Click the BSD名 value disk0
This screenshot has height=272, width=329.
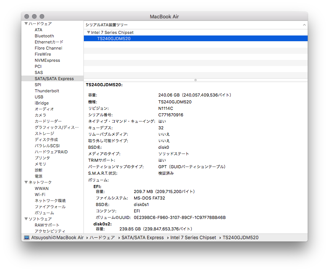tap(164, 147)
